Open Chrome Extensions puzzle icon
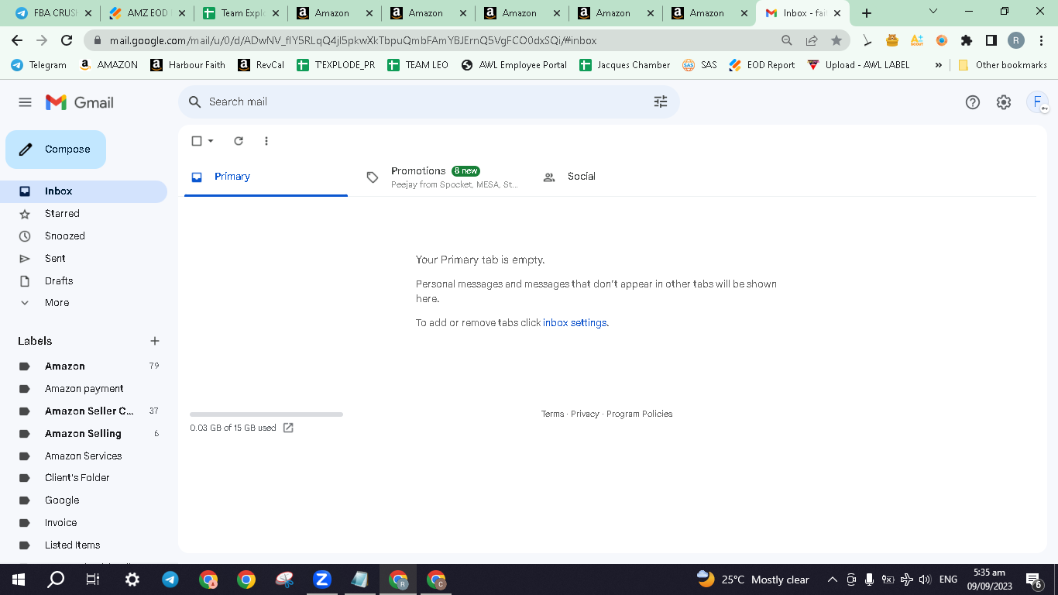The width and height of the screenshot is (1058, 595). [x=967, y=40]
